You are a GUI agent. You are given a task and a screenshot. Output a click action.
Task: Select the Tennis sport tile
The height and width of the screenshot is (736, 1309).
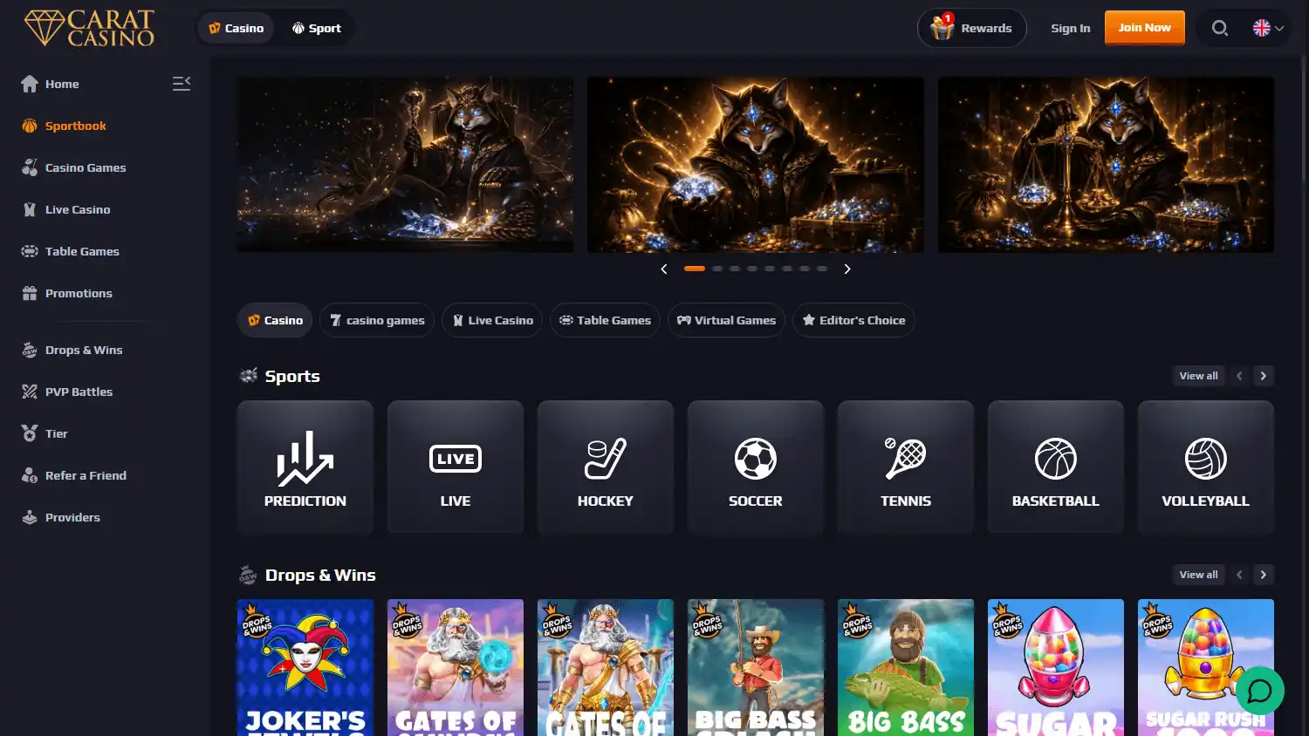pyautogui.click(x=906, y=467)
